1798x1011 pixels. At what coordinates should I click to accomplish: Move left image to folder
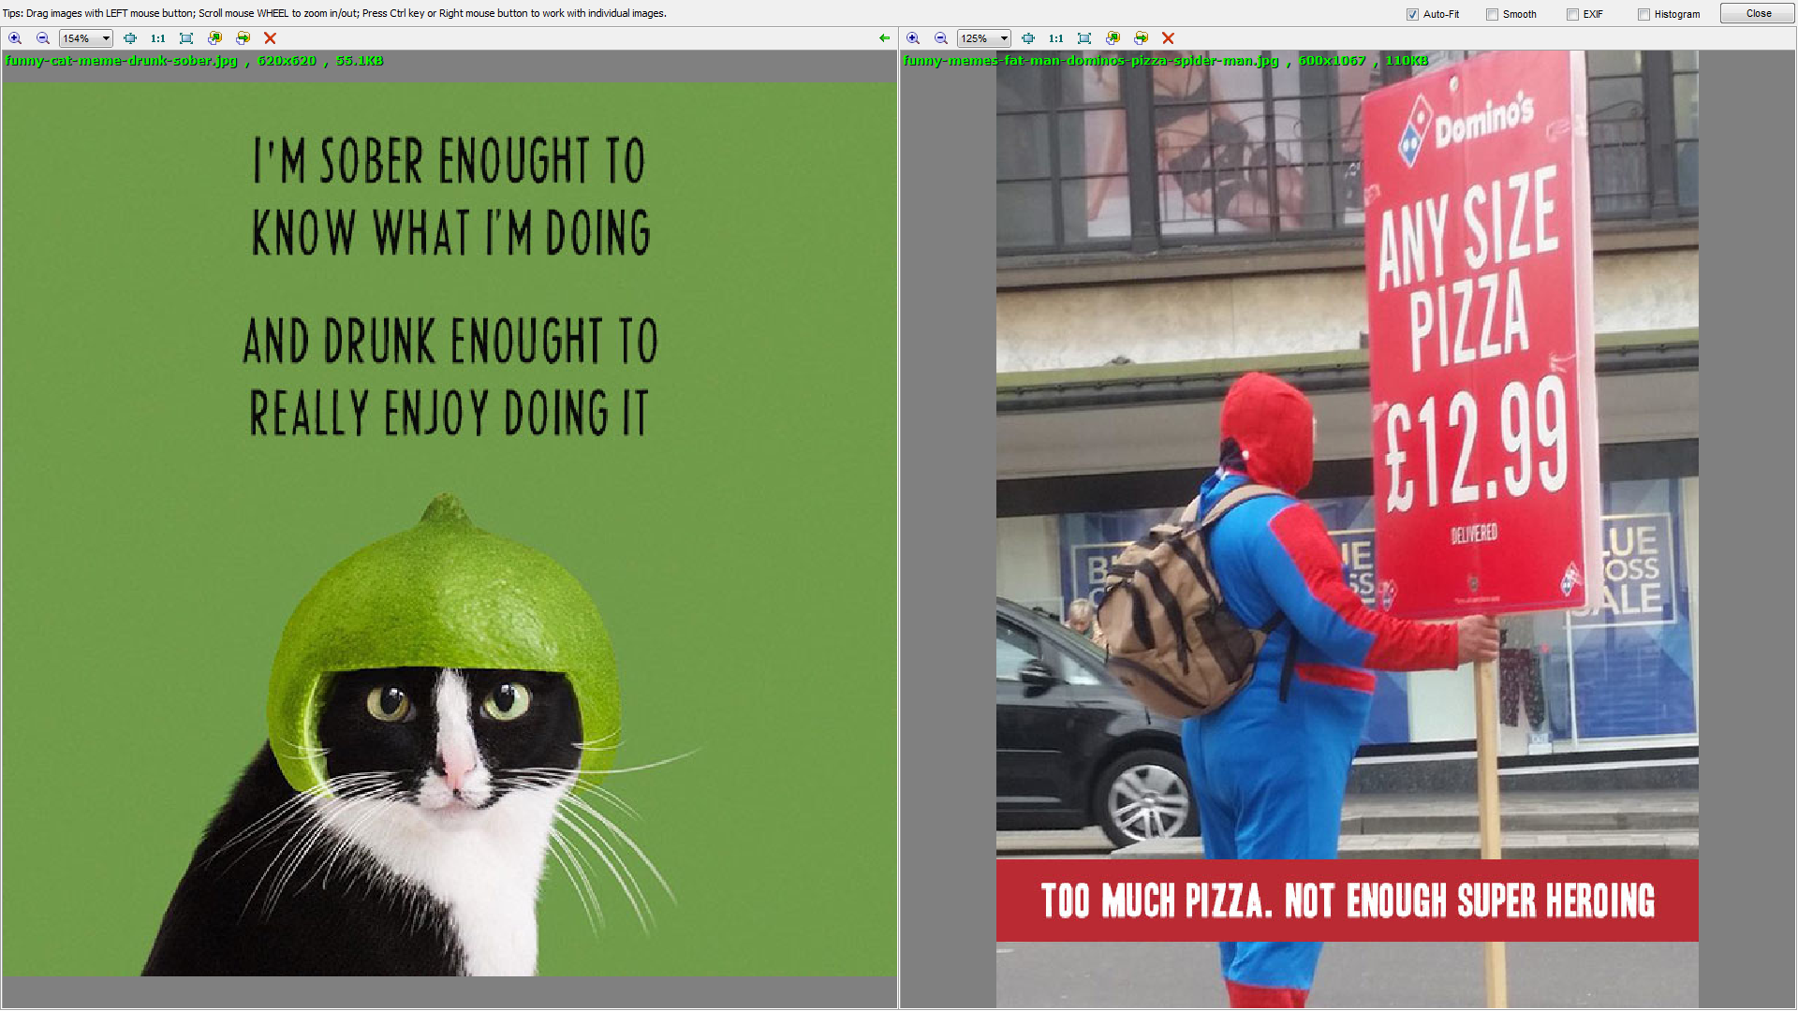(x=243, y=38)
